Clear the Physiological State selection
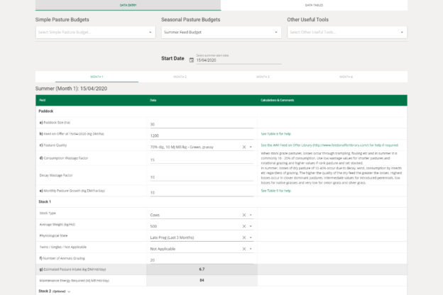The image size is (443, 295). click(x=244, y=238)
